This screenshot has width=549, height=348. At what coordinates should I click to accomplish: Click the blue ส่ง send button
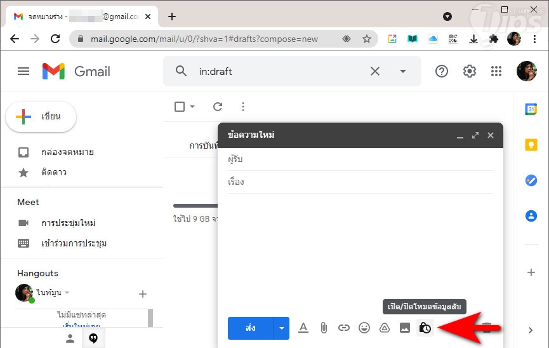250,328
